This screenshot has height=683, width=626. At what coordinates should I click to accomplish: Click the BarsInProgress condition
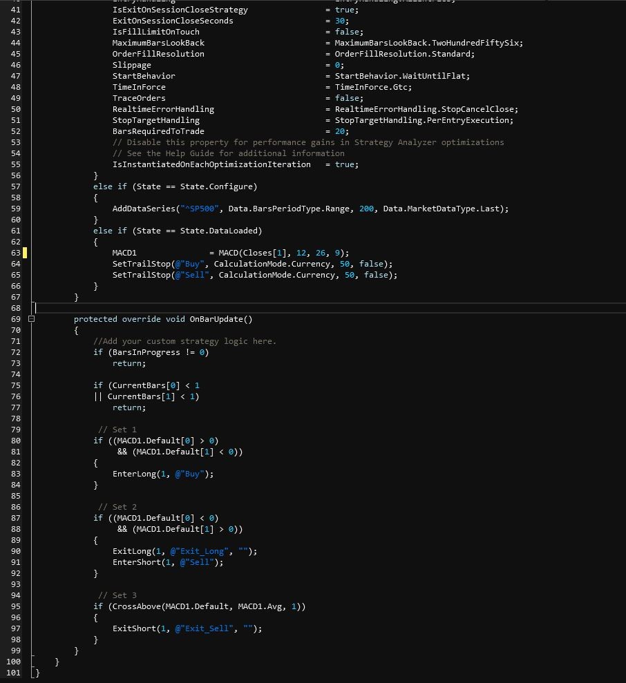click(151, 352)
